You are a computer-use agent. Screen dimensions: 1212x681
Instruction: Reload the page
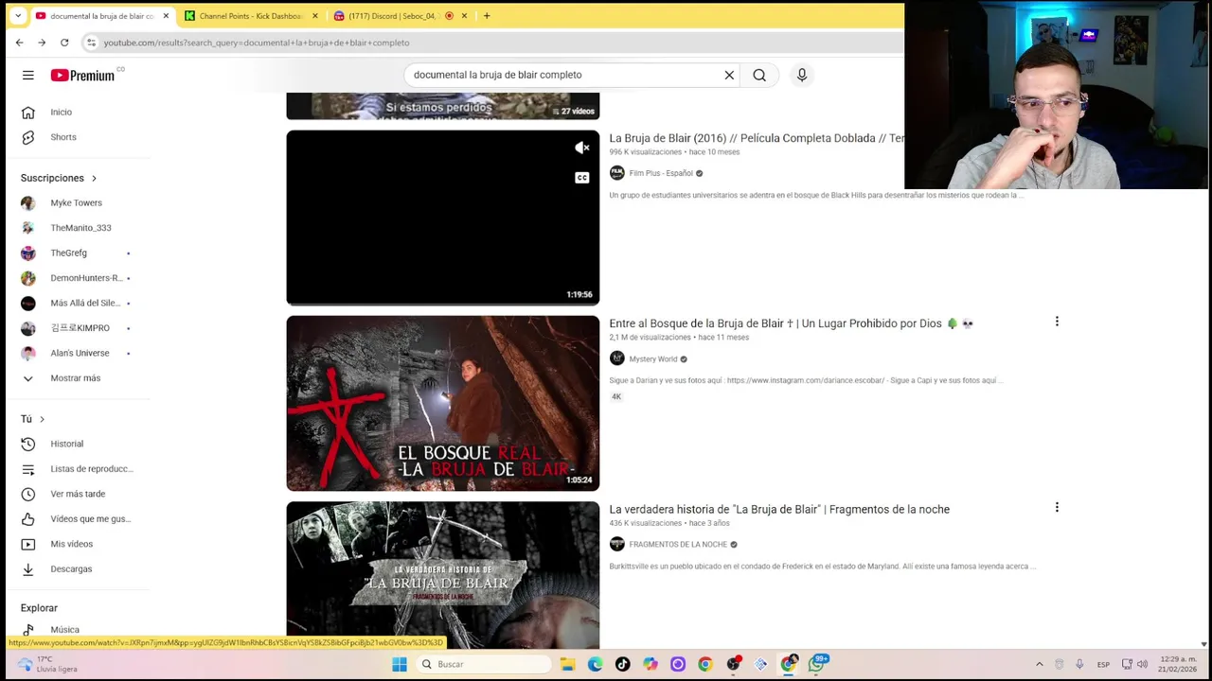(x=64, y=43)
